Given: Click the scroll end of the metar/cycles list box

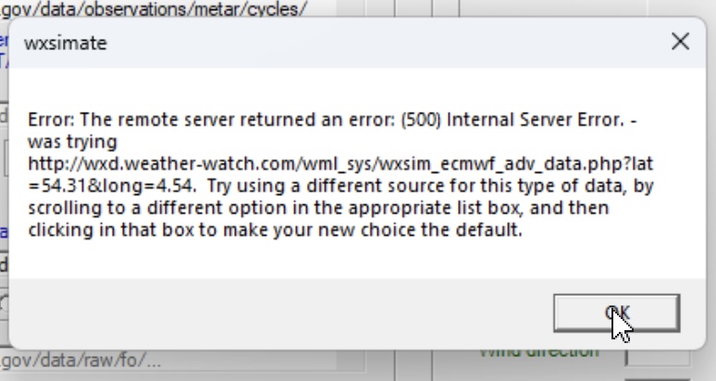Looking at the screenshot, I should coord(351,8).
